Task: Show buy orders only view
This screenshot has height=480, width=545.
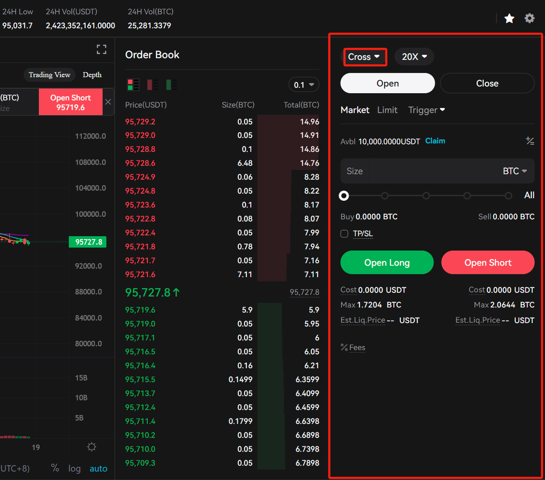Action: tap(171, 85)
